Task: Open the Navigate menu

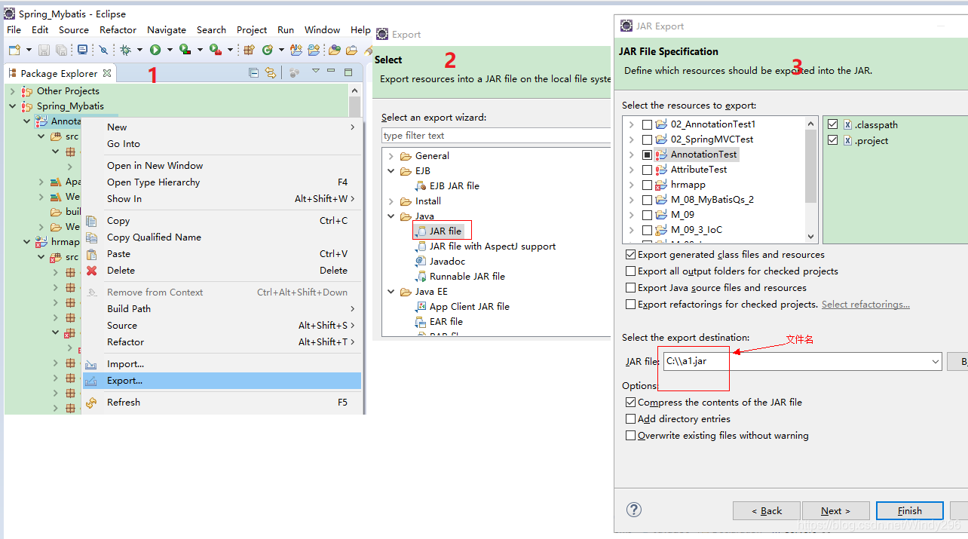Action: click(x=167, y=30)
